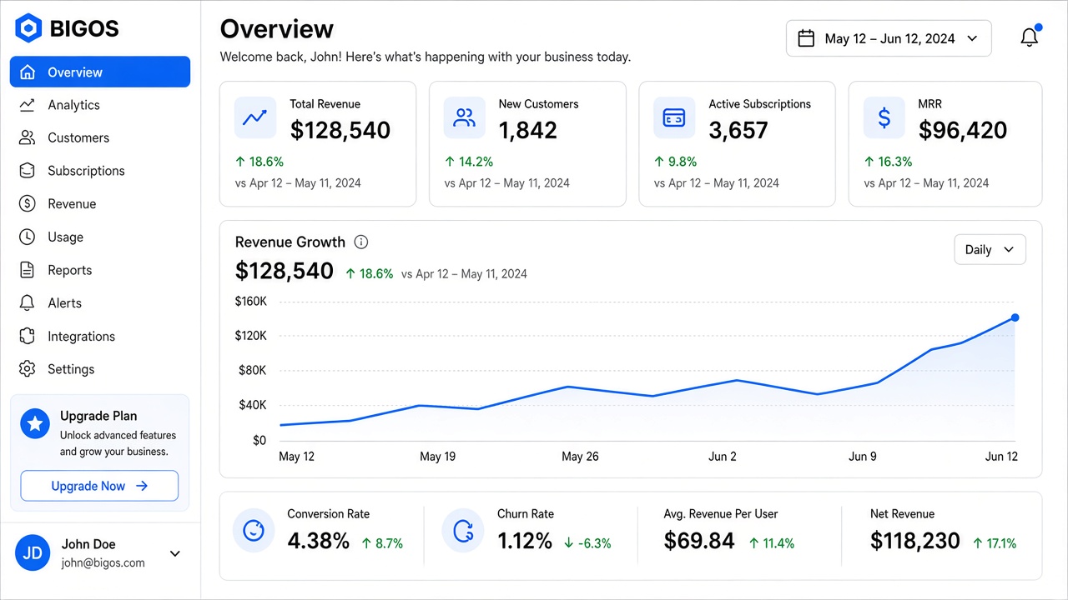Image resolution: width=1068 pixels, height=600 pixels.
Task: Click the $69.84 Avg. Revenue Per User value
Action: point(699,541)
